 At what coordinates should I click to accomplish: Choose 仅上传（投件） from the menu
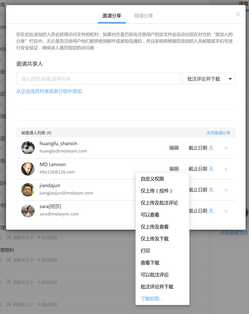pos(162,191)
